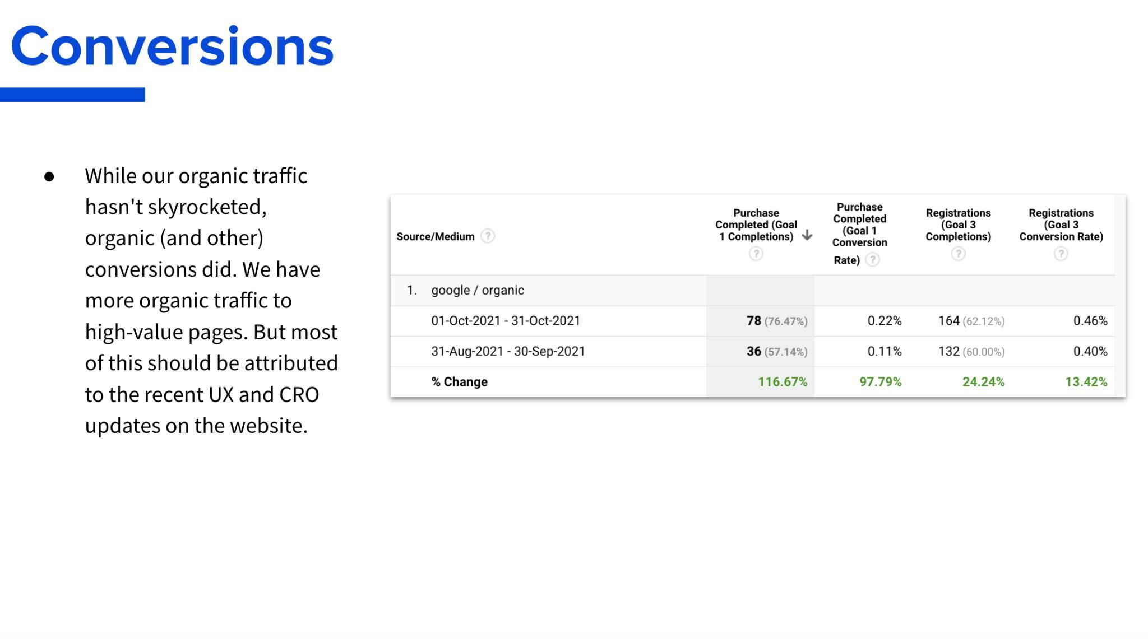The image size is (1148, 639).
Task: Click the help icon next to Source/Medium
Action: point(488,236)
